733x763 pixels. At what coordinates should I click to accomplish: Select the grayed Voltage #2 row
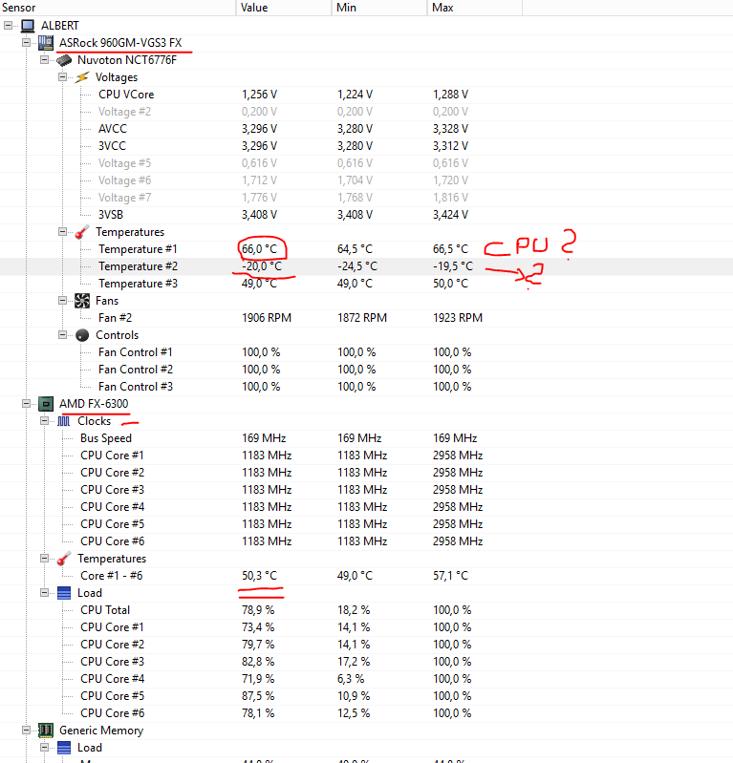point(366,112)
